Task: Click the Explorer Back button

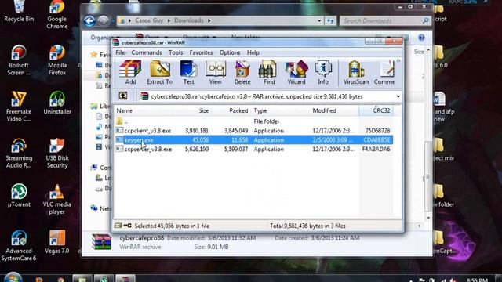Action: (89, 21)
